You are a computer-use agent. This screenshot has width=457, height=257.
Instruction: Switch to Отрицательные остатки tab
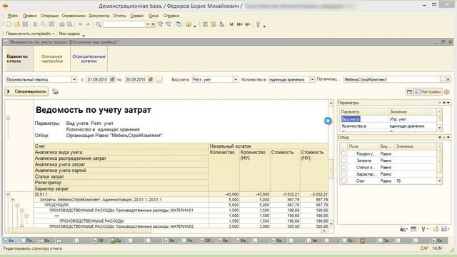[x=89, y=59]
